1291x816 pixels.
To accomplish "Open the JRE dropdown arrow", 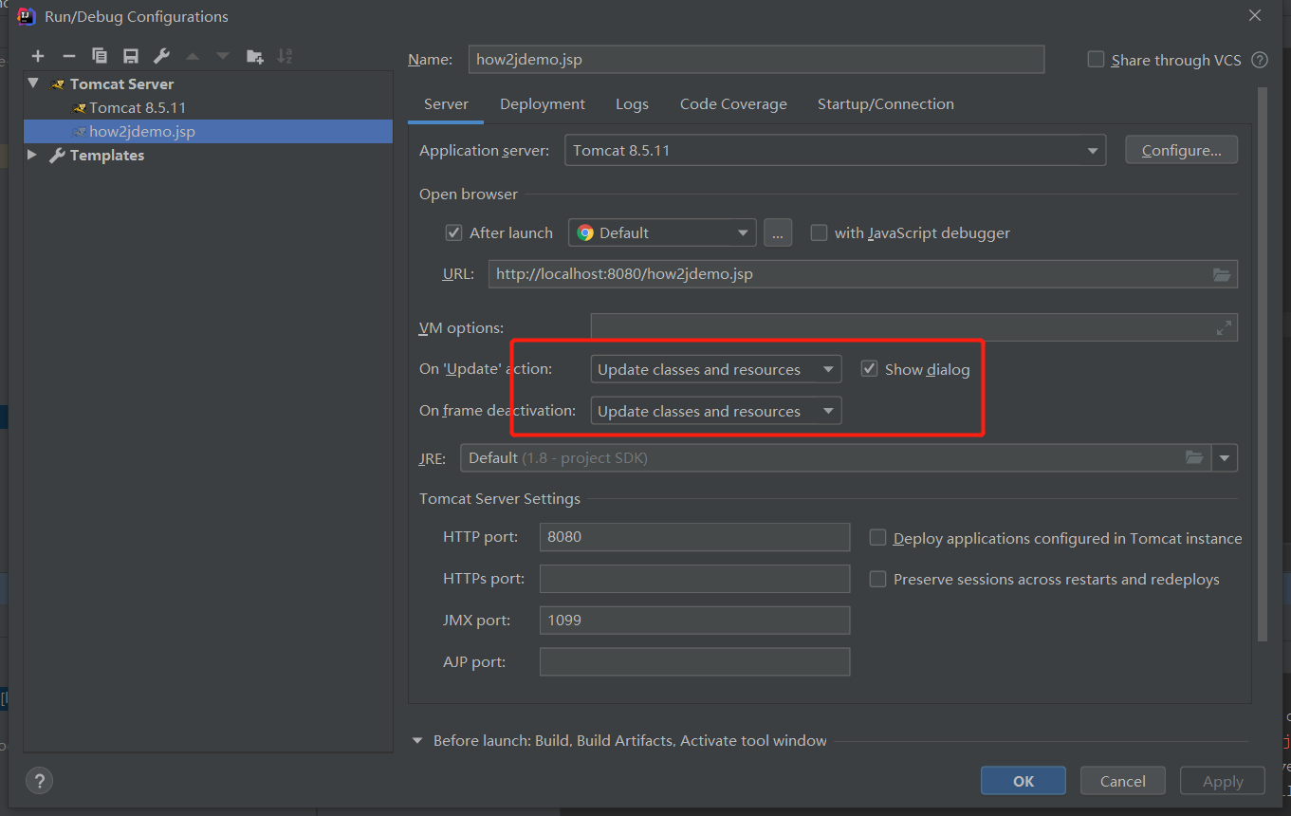I will click(x=1225, y=458).
